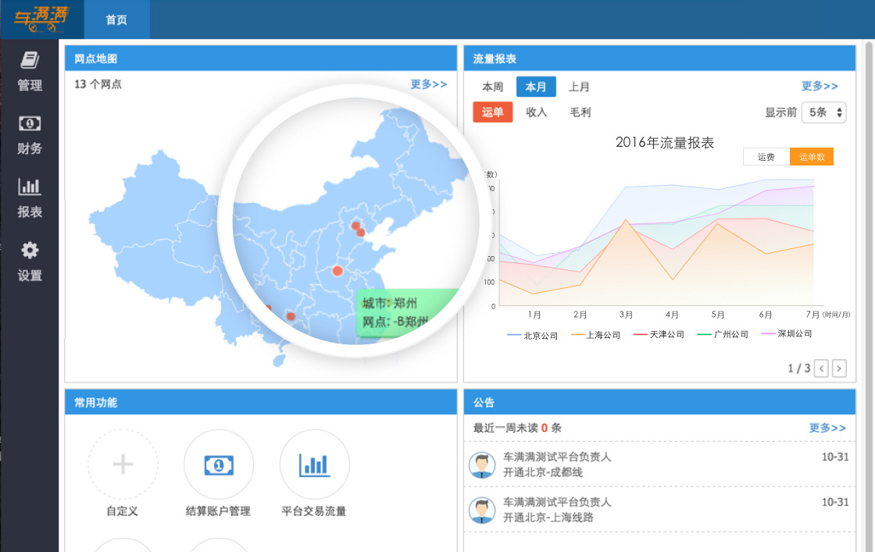This screenshot has height=552, width=875.
Task: Open the 财务 finance sidebar icon
Action: pos(30,123)
